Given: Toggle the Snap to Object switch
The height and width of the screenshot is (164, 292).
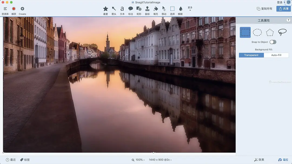Looking at the screenshot, I should tap(273, 42).
